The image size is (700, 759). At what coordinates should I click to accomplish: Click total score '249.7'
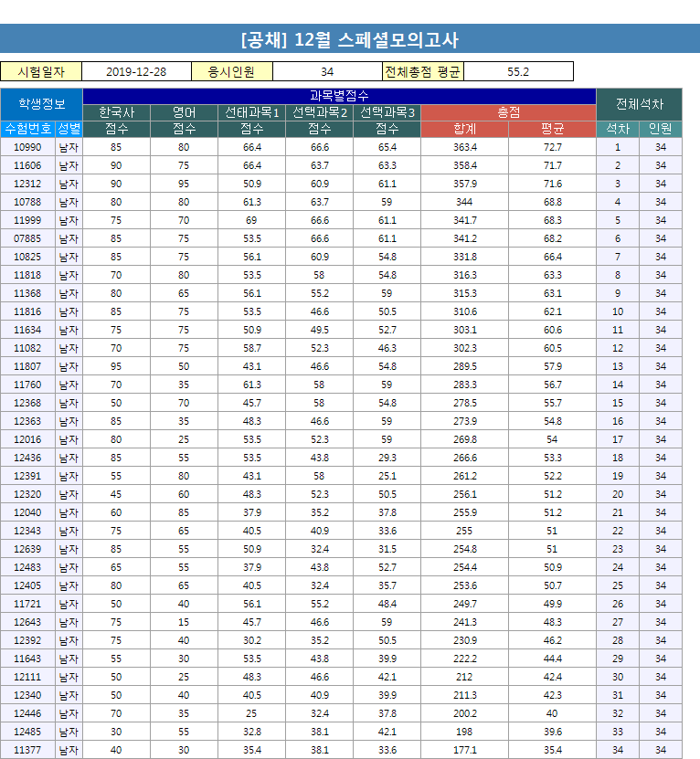pos(464,604)
